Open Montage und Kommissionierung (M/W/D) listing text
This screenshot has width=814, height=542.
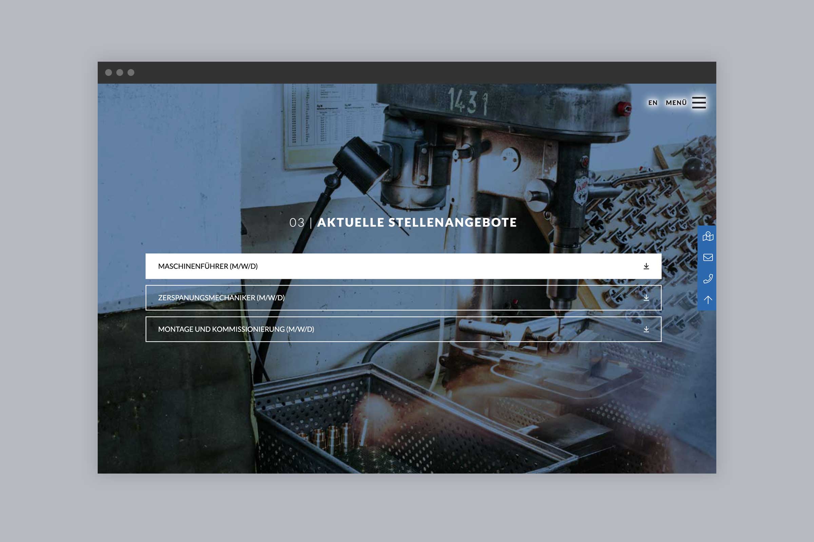(236, 329)
